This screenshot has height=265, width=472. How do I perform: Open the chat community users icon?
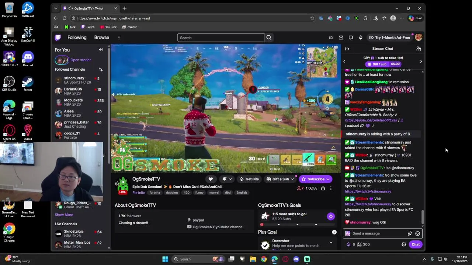tap(419, 49)
